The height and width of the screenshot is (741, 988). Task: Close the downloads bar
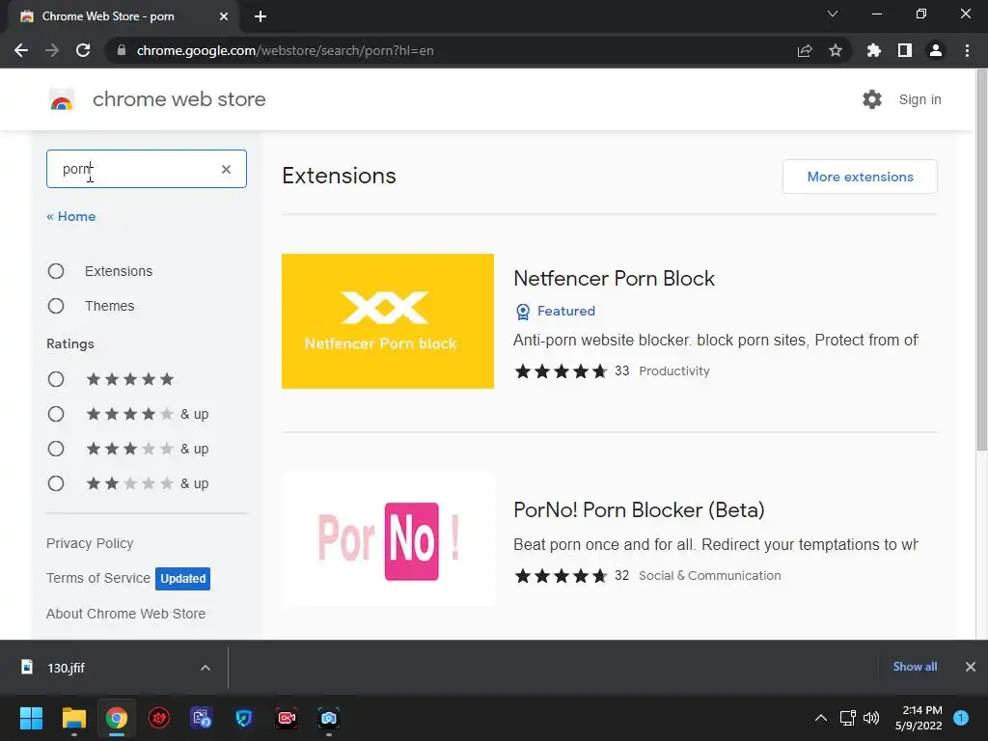click(971, 667)
